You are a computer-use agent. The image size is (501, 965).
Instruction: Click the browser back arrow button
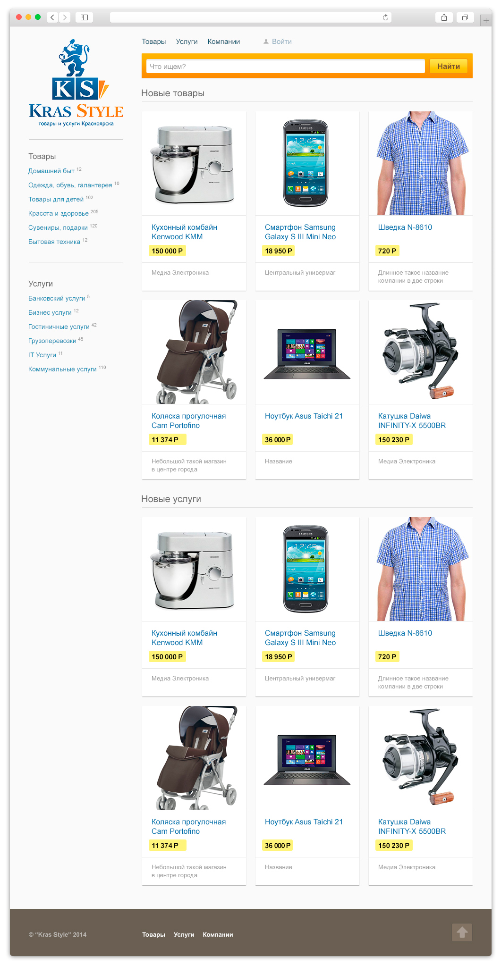click(x=52, y=17)
